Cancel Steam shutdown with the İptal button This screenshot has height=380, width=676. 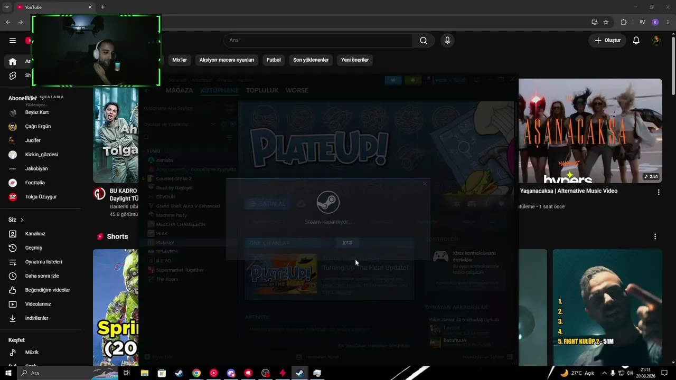[x=348, y=243]
